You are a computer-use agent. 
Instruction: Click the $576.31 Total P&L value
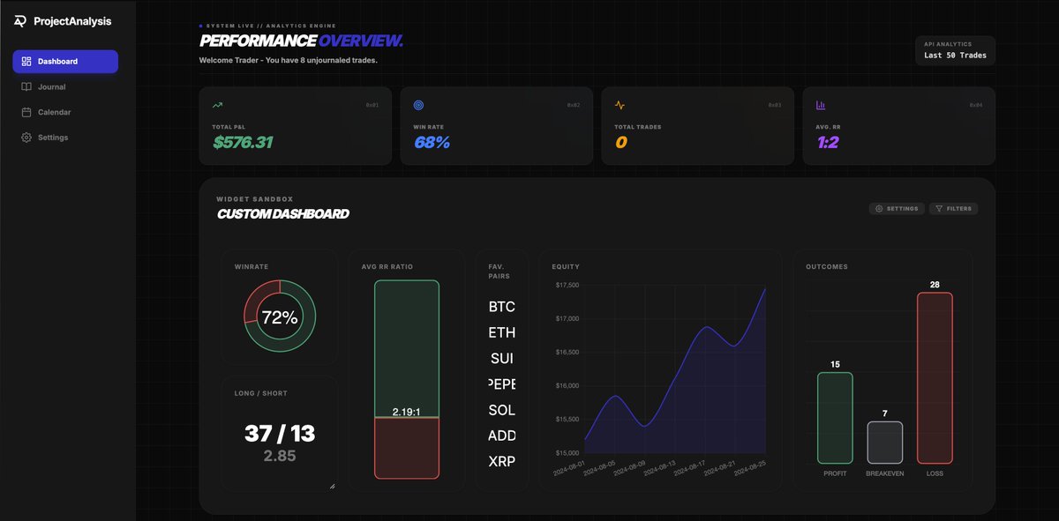[x=243, y=142]
